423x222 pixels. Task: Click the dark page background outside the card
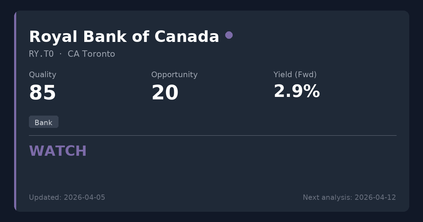point(211,5)
